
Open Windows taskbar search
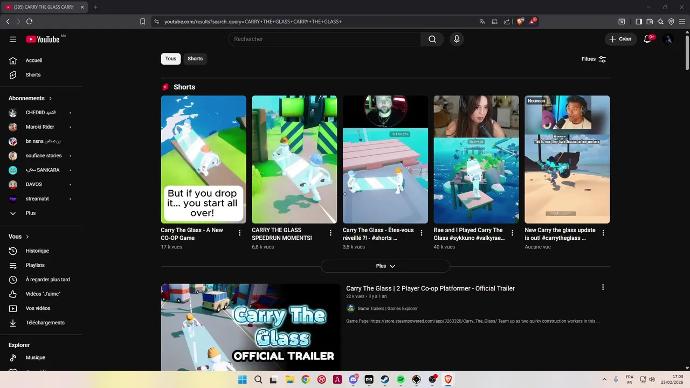(x=258, y=379)
